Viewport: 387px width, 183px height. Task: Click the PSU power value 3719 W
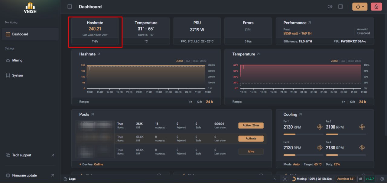coord(197,30)
